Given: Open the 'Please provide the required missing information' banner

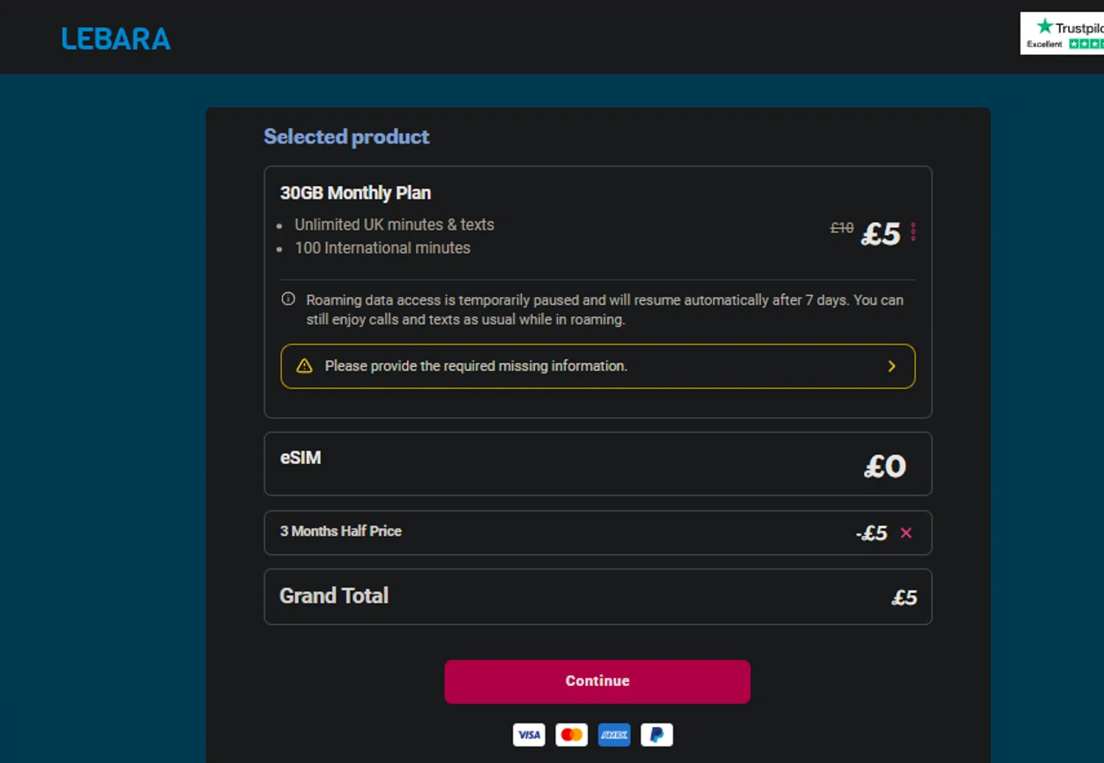Looking at the screenshot, I should [475, 366].
